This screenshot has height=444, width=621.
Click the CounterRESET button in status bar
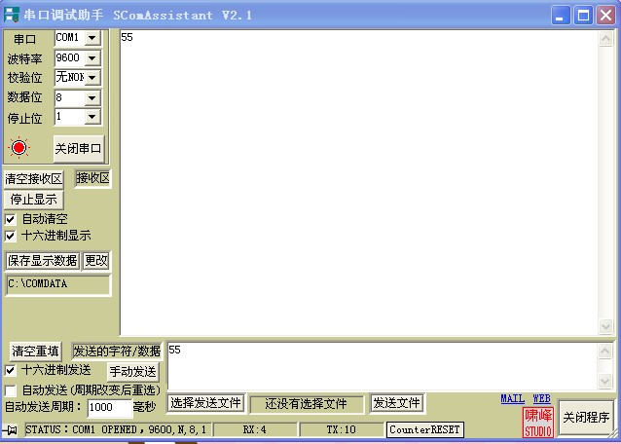pyautogui.click(x=424, y=429)
